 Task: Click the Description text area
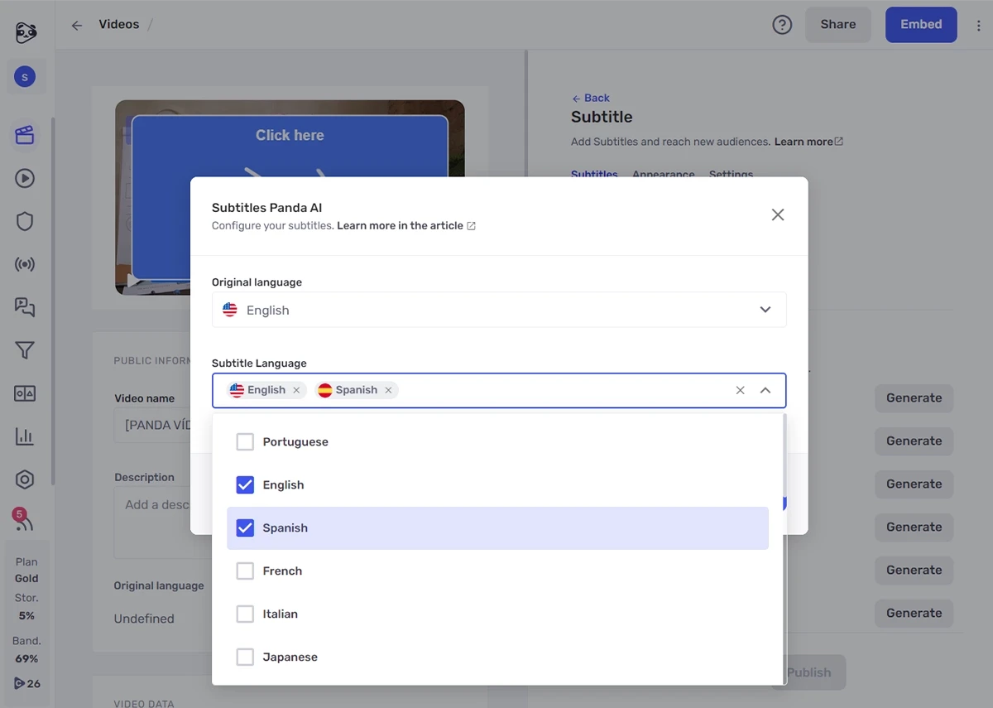coord(153,523)
